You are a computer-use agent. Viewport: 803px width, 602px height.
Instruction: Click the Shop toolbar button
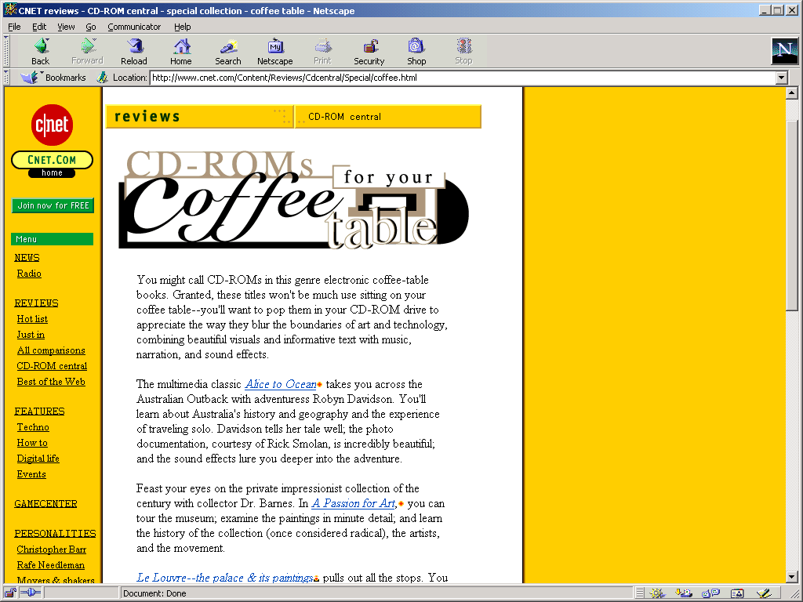tap(416, 52)
